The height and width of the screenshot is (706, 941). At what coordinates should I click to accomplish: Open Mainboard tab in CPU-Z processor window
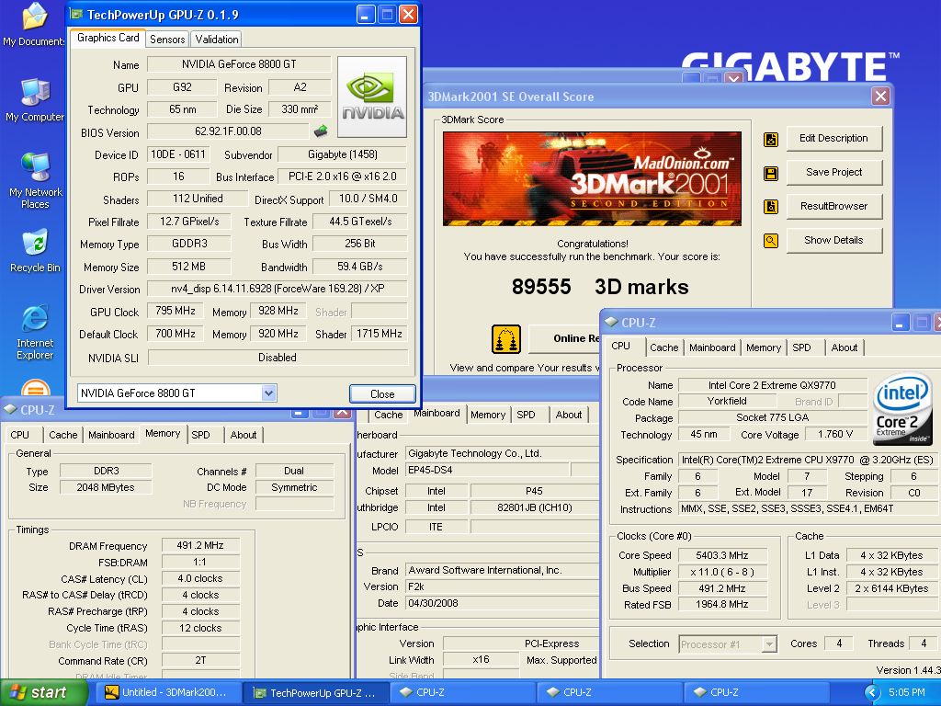pos(712,347)
